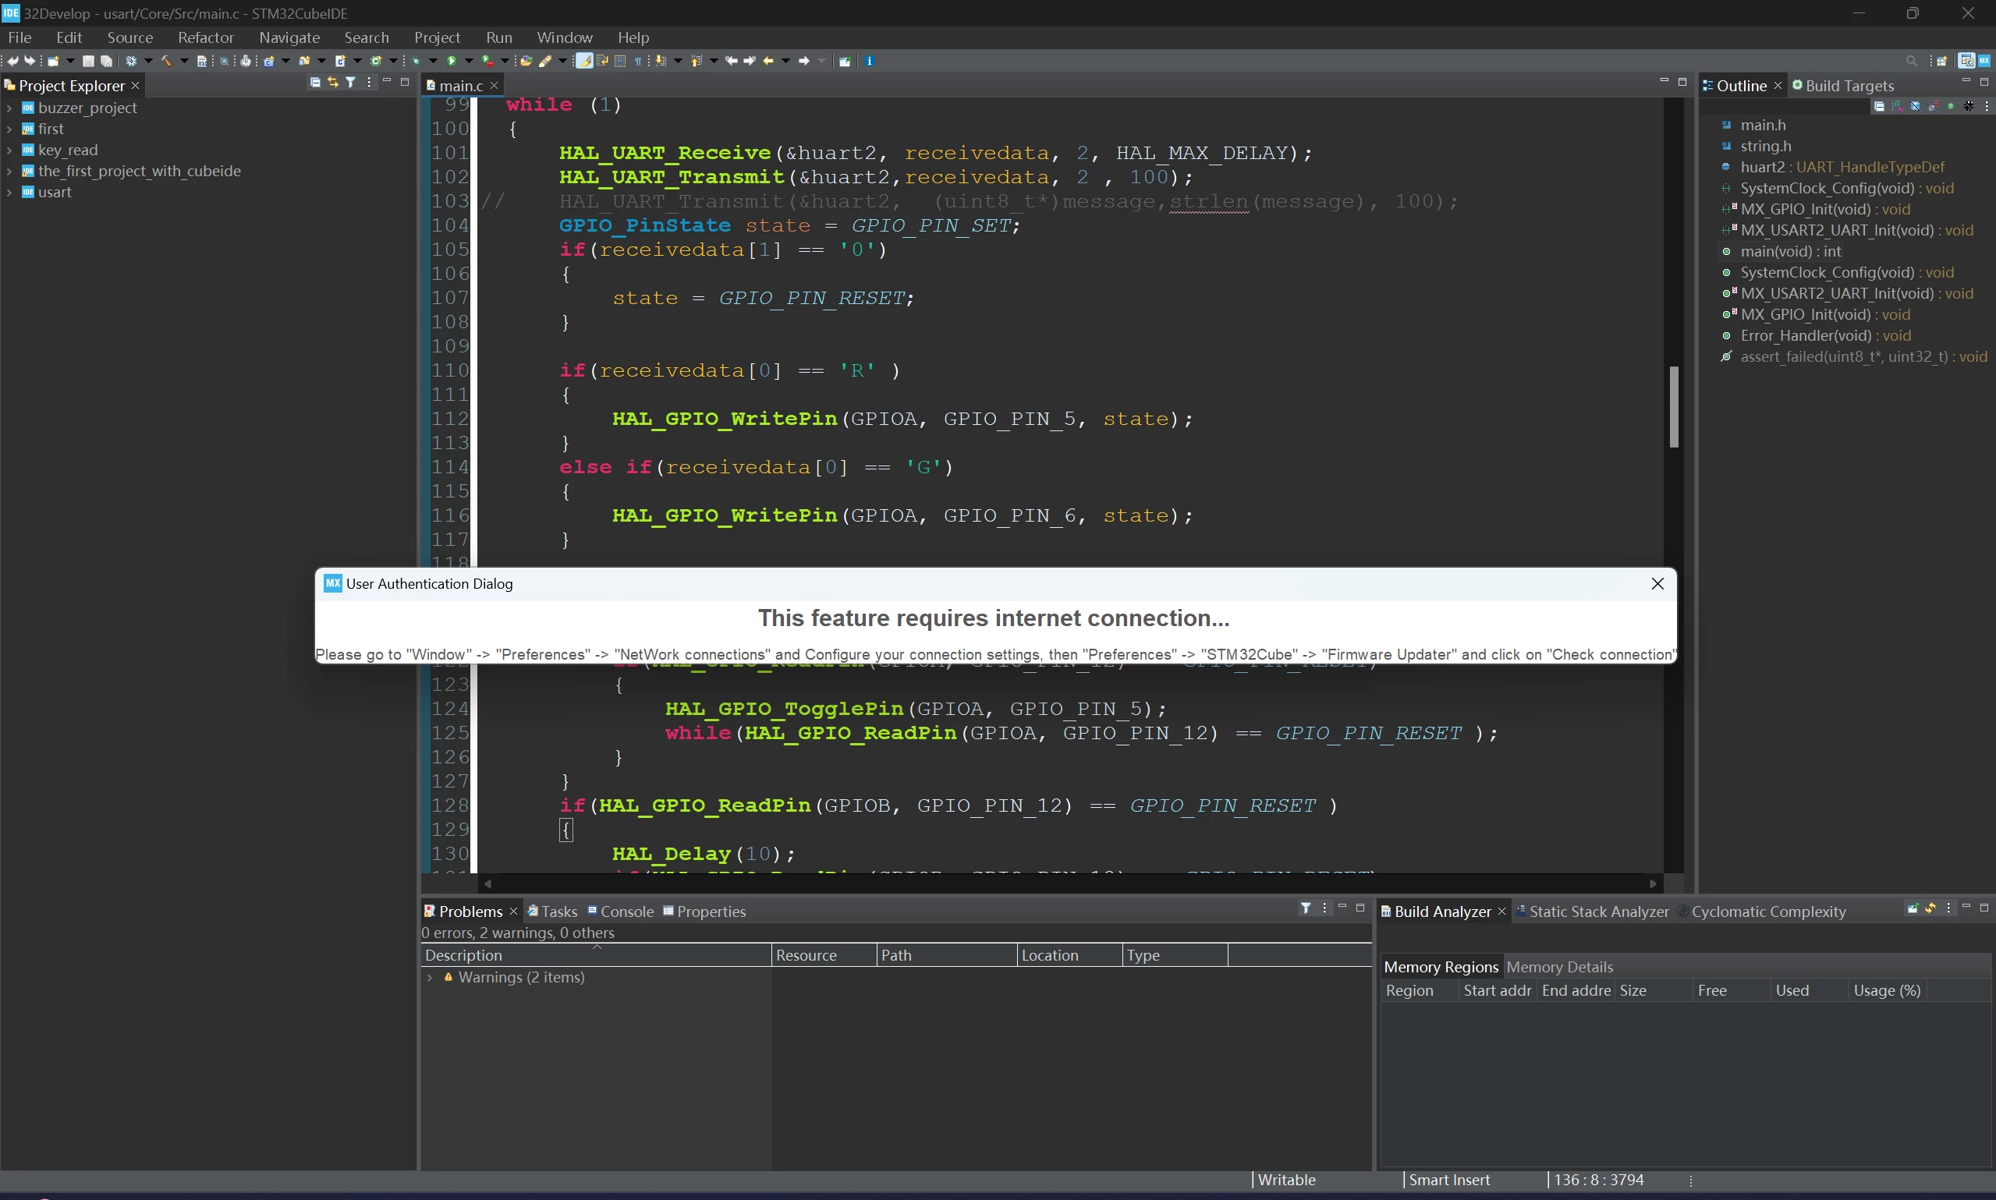Click the Problems view filter icon
Screen dimensions: 1996x1200
click(1306, 908)
